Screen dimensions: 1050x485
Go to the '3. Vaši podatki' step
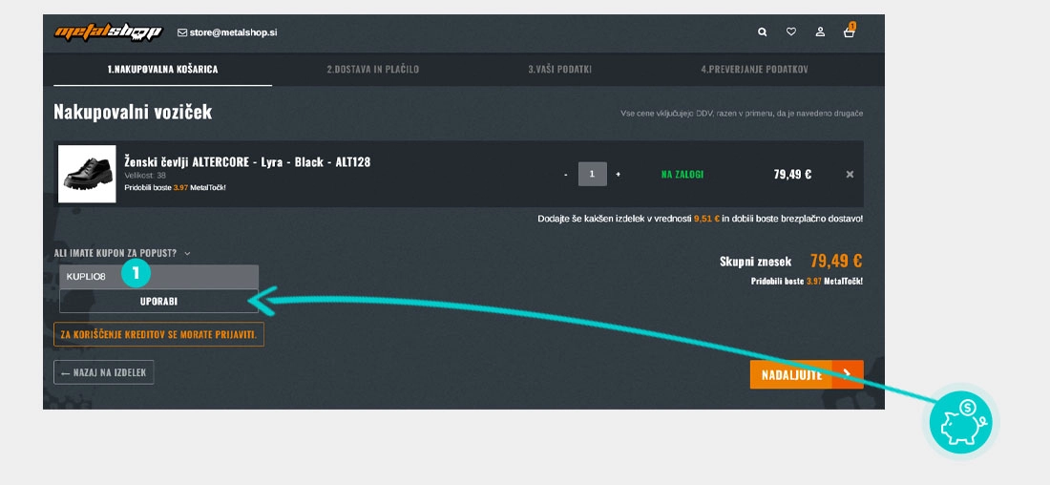(560, 70)
